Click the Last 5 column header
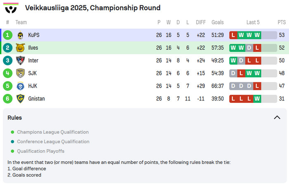The width and height of the screenshot is (289, 184). (x=253, y=22)
